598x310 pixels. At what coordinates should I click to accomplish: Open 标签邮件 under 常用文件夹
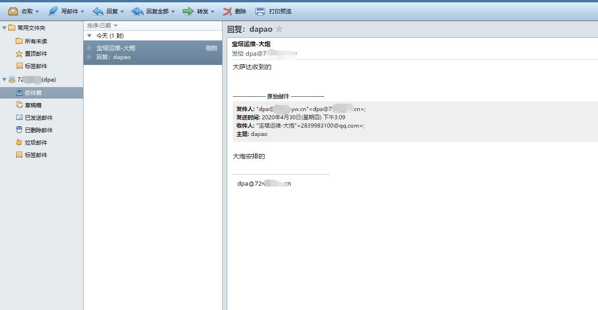tap(36, 66)
